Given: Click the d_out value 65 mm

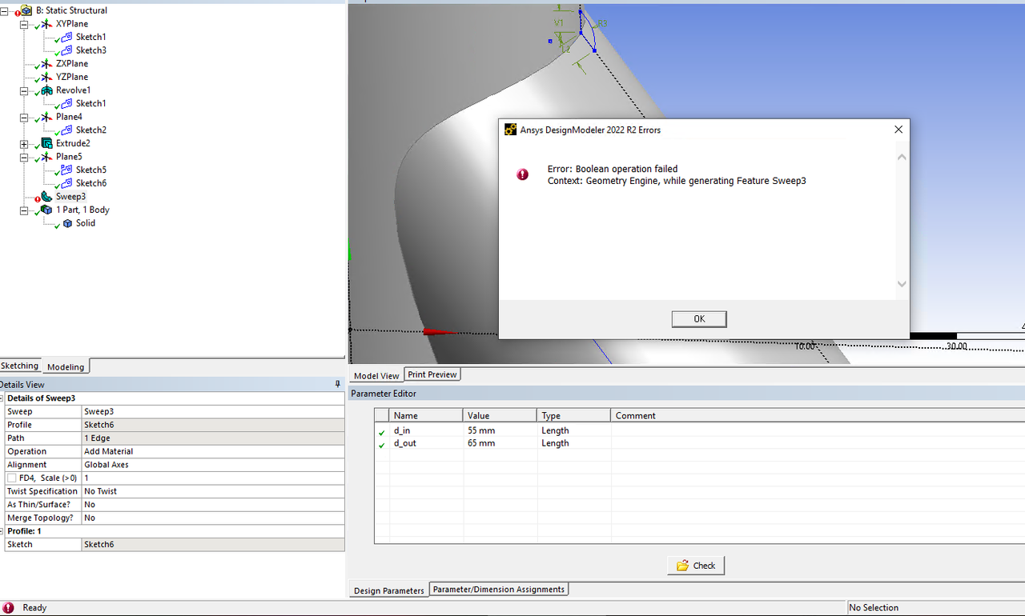Looking at the screenshot, I should (x=500, y=443).
